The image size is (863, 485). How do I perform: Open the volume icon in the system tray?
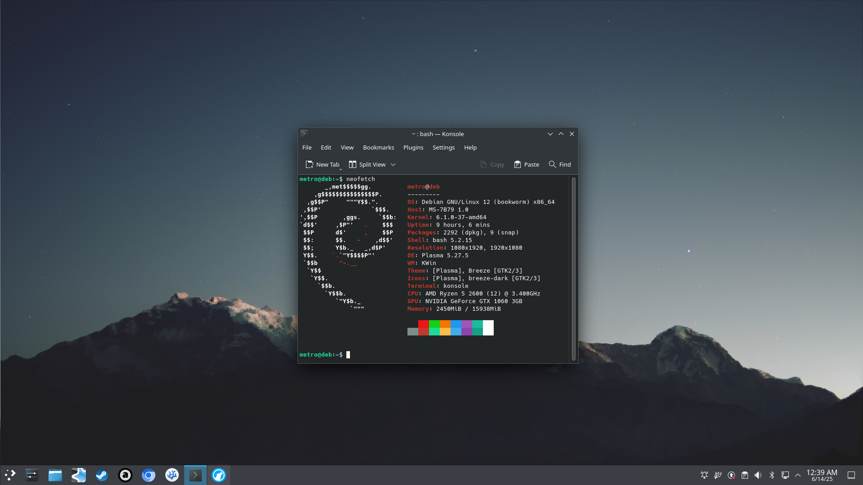point(758,475)
